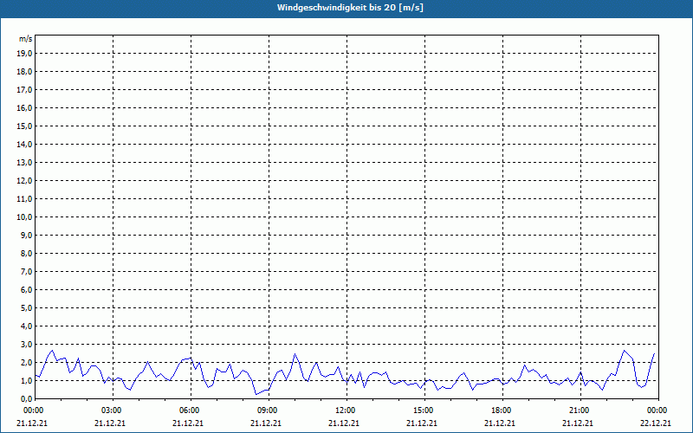Screen dimensions: 693x433
Task: Click the 19,0 y-axis label
Action: (x=25, y=53)
